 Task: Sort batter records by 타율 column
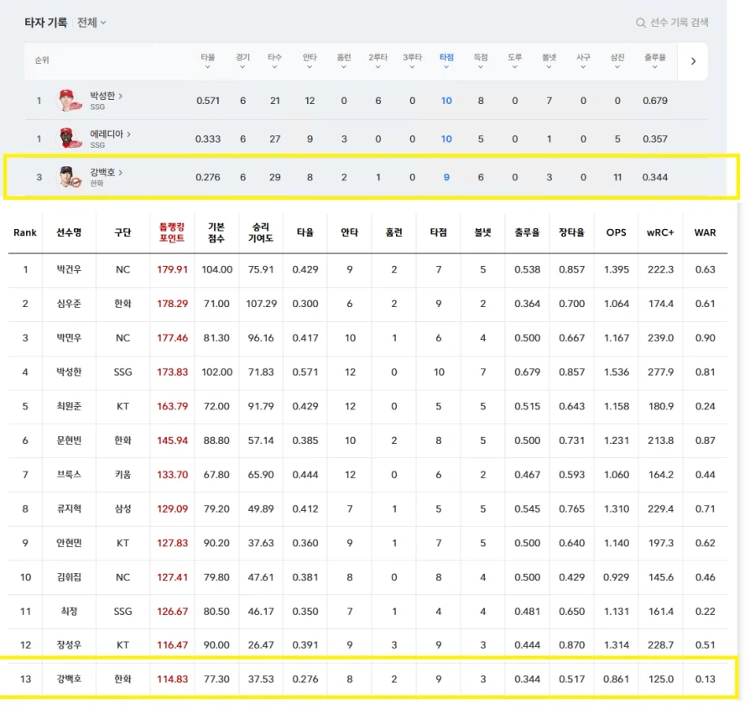point(208,58)
